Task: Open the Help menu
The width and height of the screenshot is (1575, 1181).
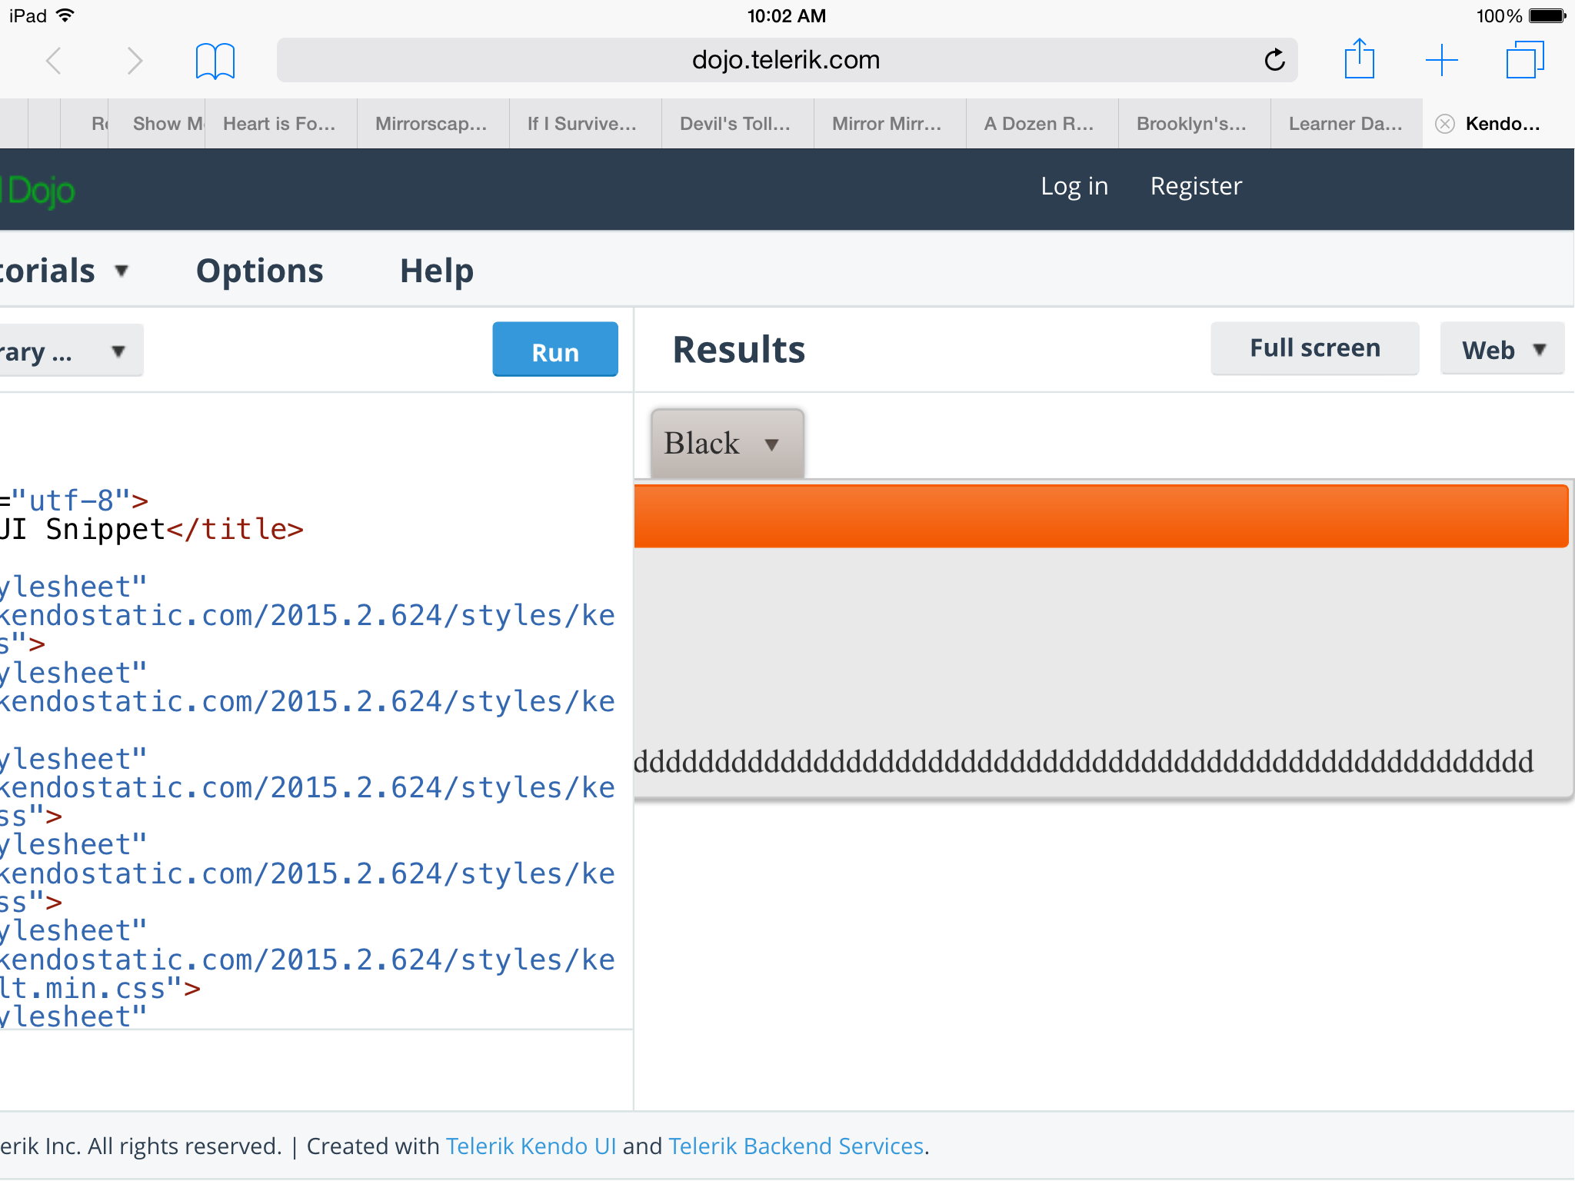Action: (x=436, y=271)
